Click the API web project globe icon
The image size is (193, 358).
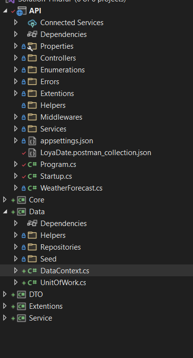(21, 11)
